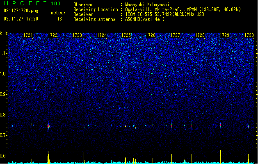Viewport: 258px width, 164px height.
Task: Click the 1.0 frequency axis label
Action: (4, 74)
